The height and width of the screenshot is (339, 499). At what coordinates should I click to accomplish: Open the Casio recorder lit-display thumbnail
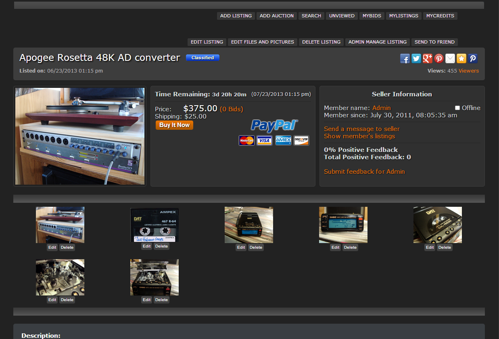coord(343,225)
